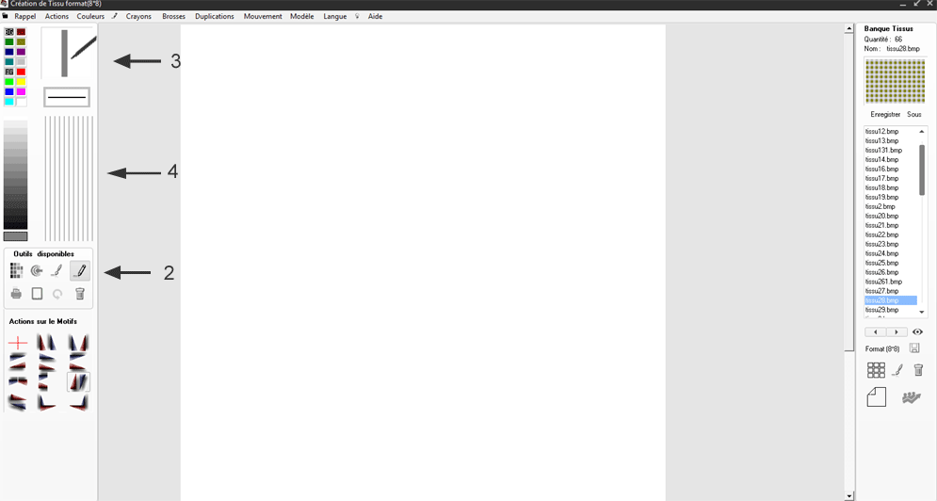
Task: Click the floppy disk save icon
Action: coord(914,348)
